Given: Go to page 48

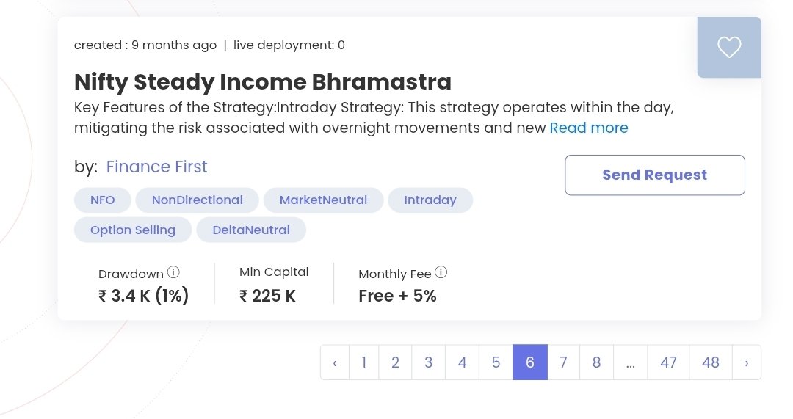Looking at the screenshot, I should (x=711, y=362).
